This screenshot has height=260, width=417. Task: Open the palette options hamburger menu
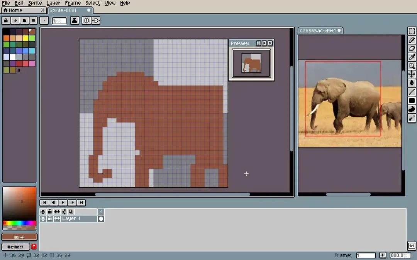point(33,20)
